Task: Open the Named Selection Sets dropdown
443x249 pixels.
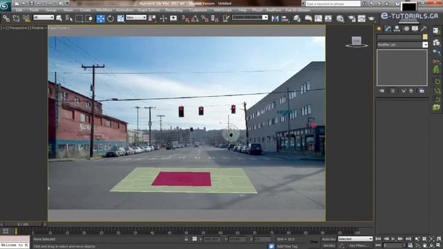Action: tap(250, 17)
